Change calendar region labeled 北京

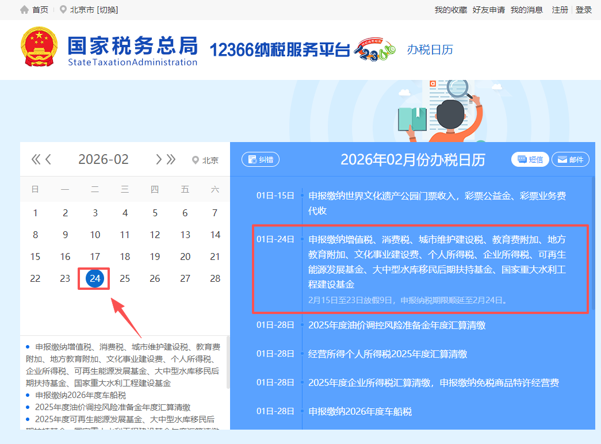tap(205, 160)
